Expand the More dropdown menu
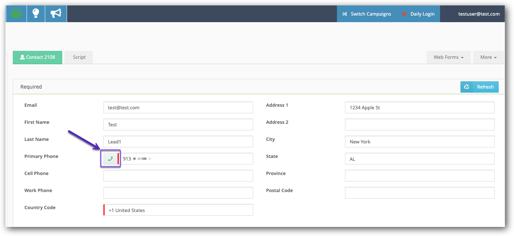Viewport: 514px width, 236px height. pyautogui.click(x=488, y=57)
